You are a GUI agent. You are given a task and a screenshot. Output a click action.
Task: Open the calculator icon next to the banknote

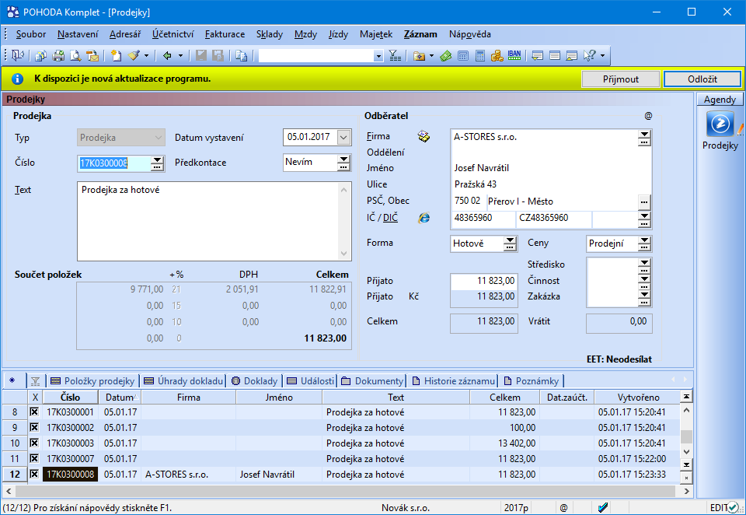[463, 56]
